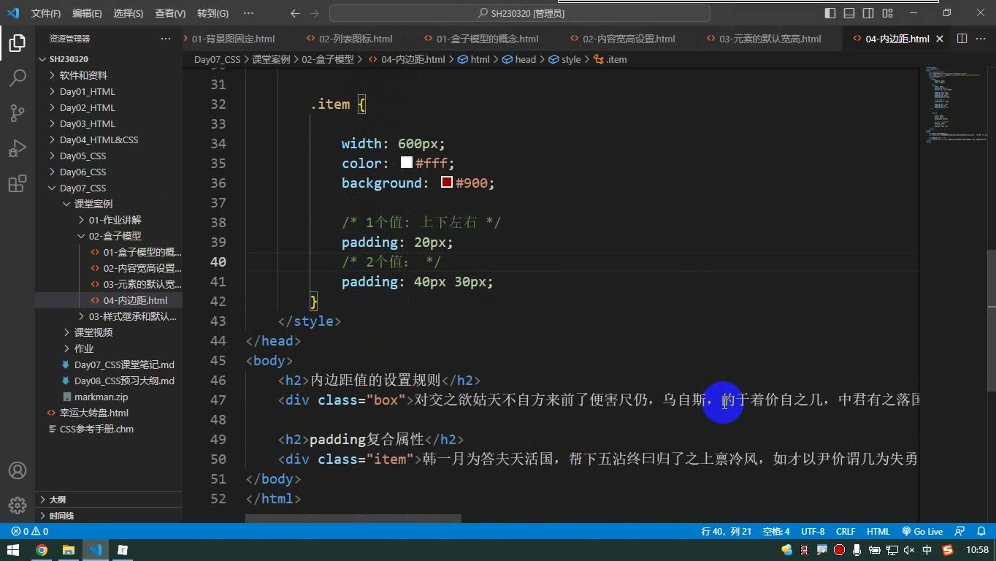This screenshot has height=561, width=996.
Task: Open 幸运大转盘.html in the explorer
Action: (93, 413)
